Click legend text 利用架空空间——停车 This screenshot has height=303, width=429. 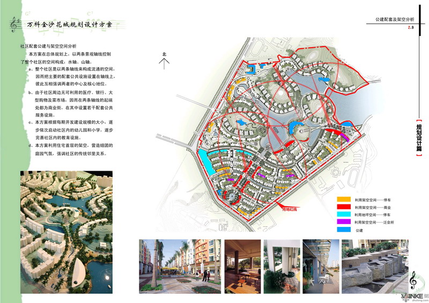pos(373,200)
